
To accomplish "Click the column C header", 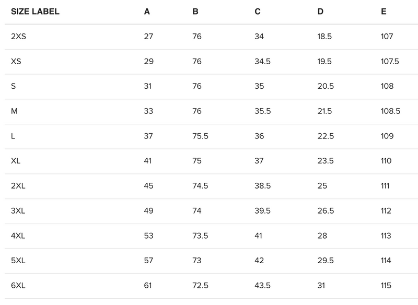I will (x=258, y=11).
